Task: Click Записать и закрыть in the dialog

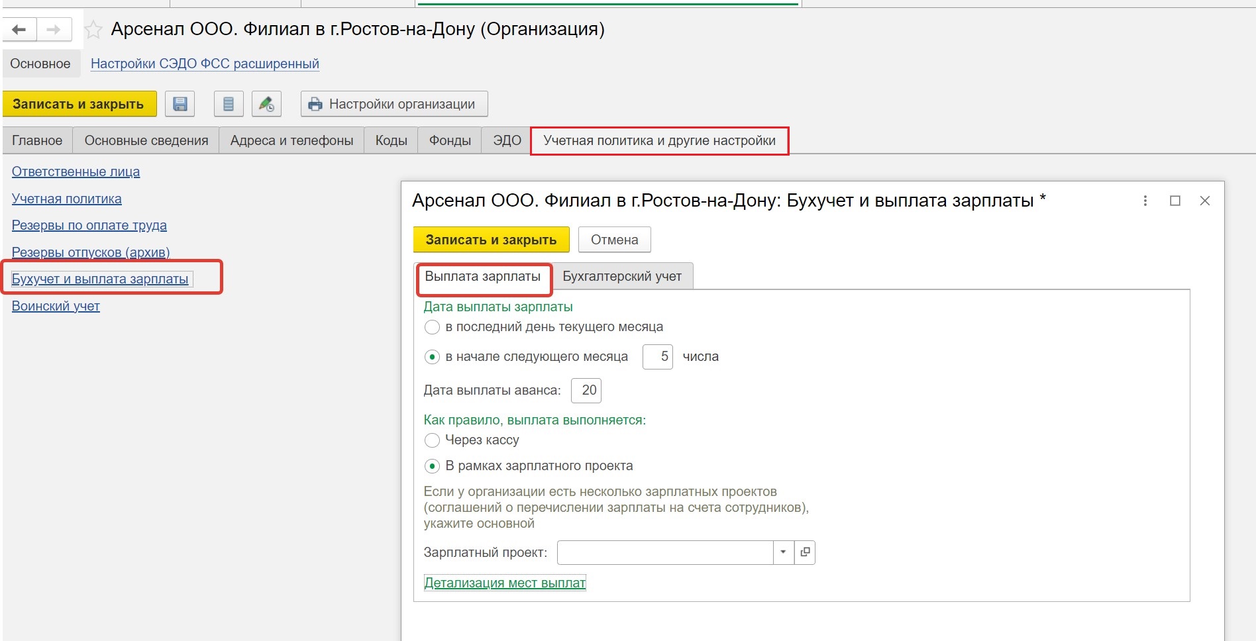Action: [491, 240]
